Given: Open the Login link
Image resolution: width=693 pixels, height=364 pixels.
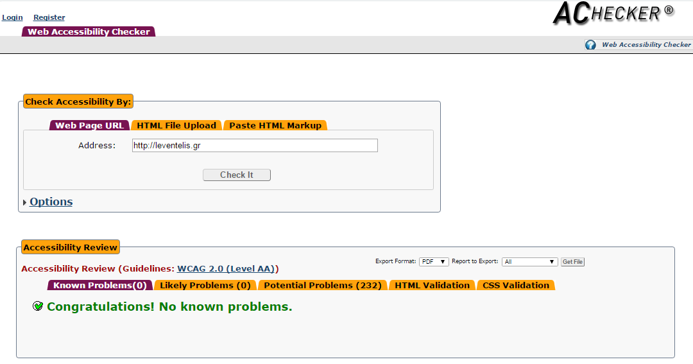Looking at the screenshot, I should (x=12, y=17).
